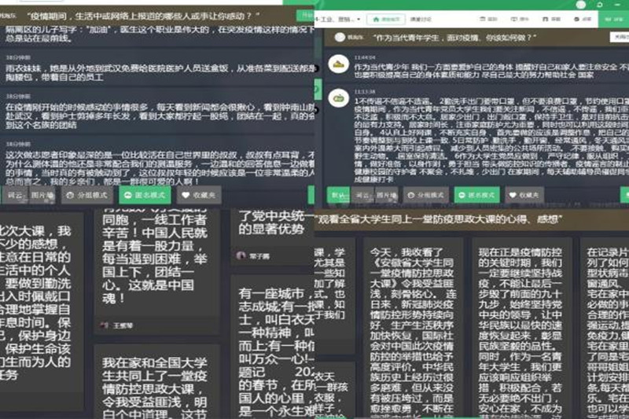Select the 课堂讨论 tab
This screenshot has width=629, height=419.
(x=421, y=19)
